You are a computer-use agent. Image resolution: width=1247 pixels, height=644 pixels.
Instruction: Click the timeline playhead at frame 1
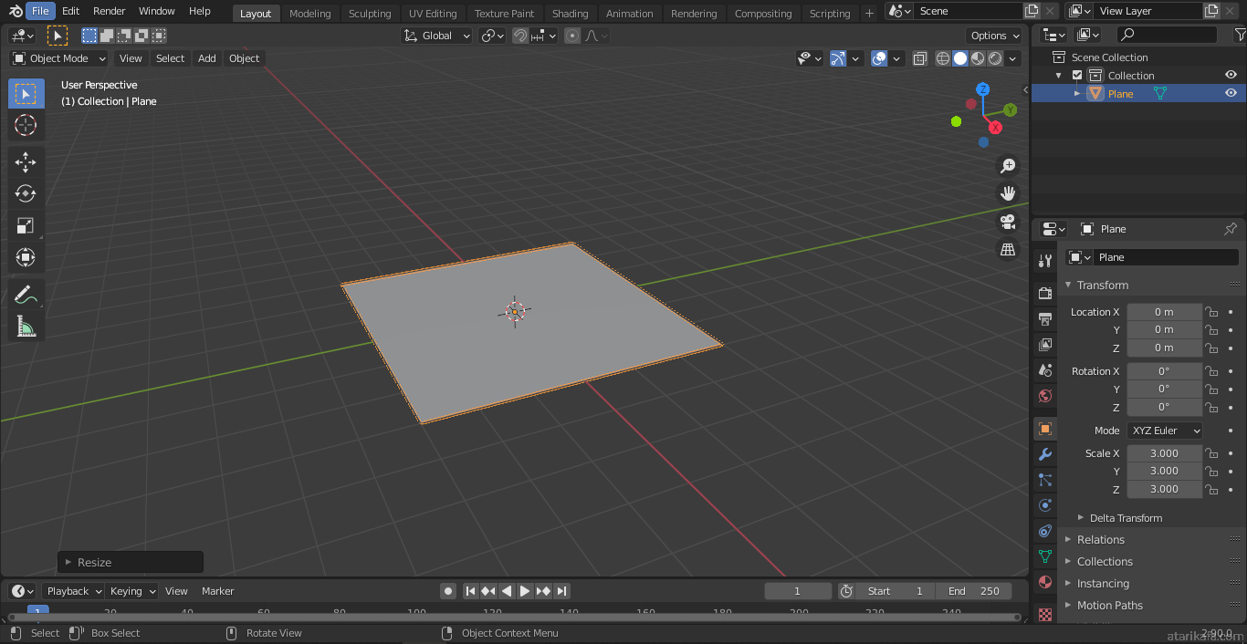(37, 610)
